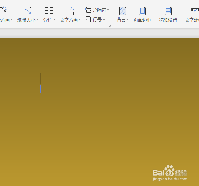Click the 文字方向 label text
The width and height of the screenshot is (199, 186).
[x=69, y=20]
